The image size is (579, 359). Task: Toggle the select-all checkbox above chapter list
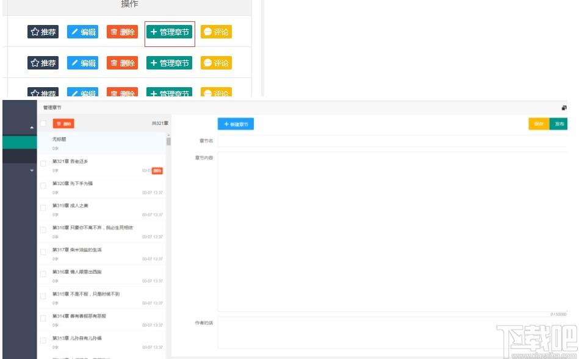(x=43, y=124)
